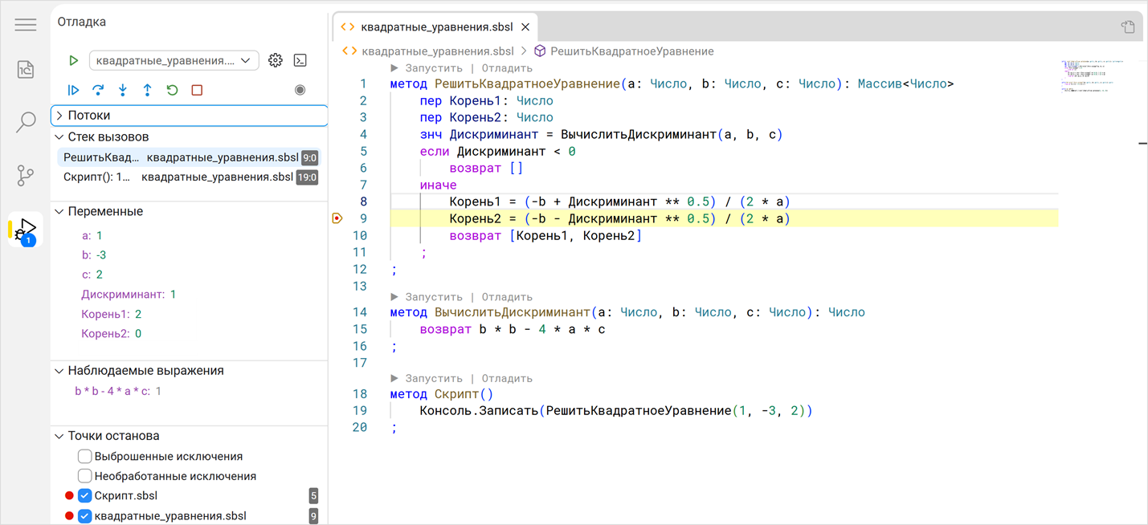
Task: Select watch expression 'b * b - 4 * a * c'
Action: (118, 392)
